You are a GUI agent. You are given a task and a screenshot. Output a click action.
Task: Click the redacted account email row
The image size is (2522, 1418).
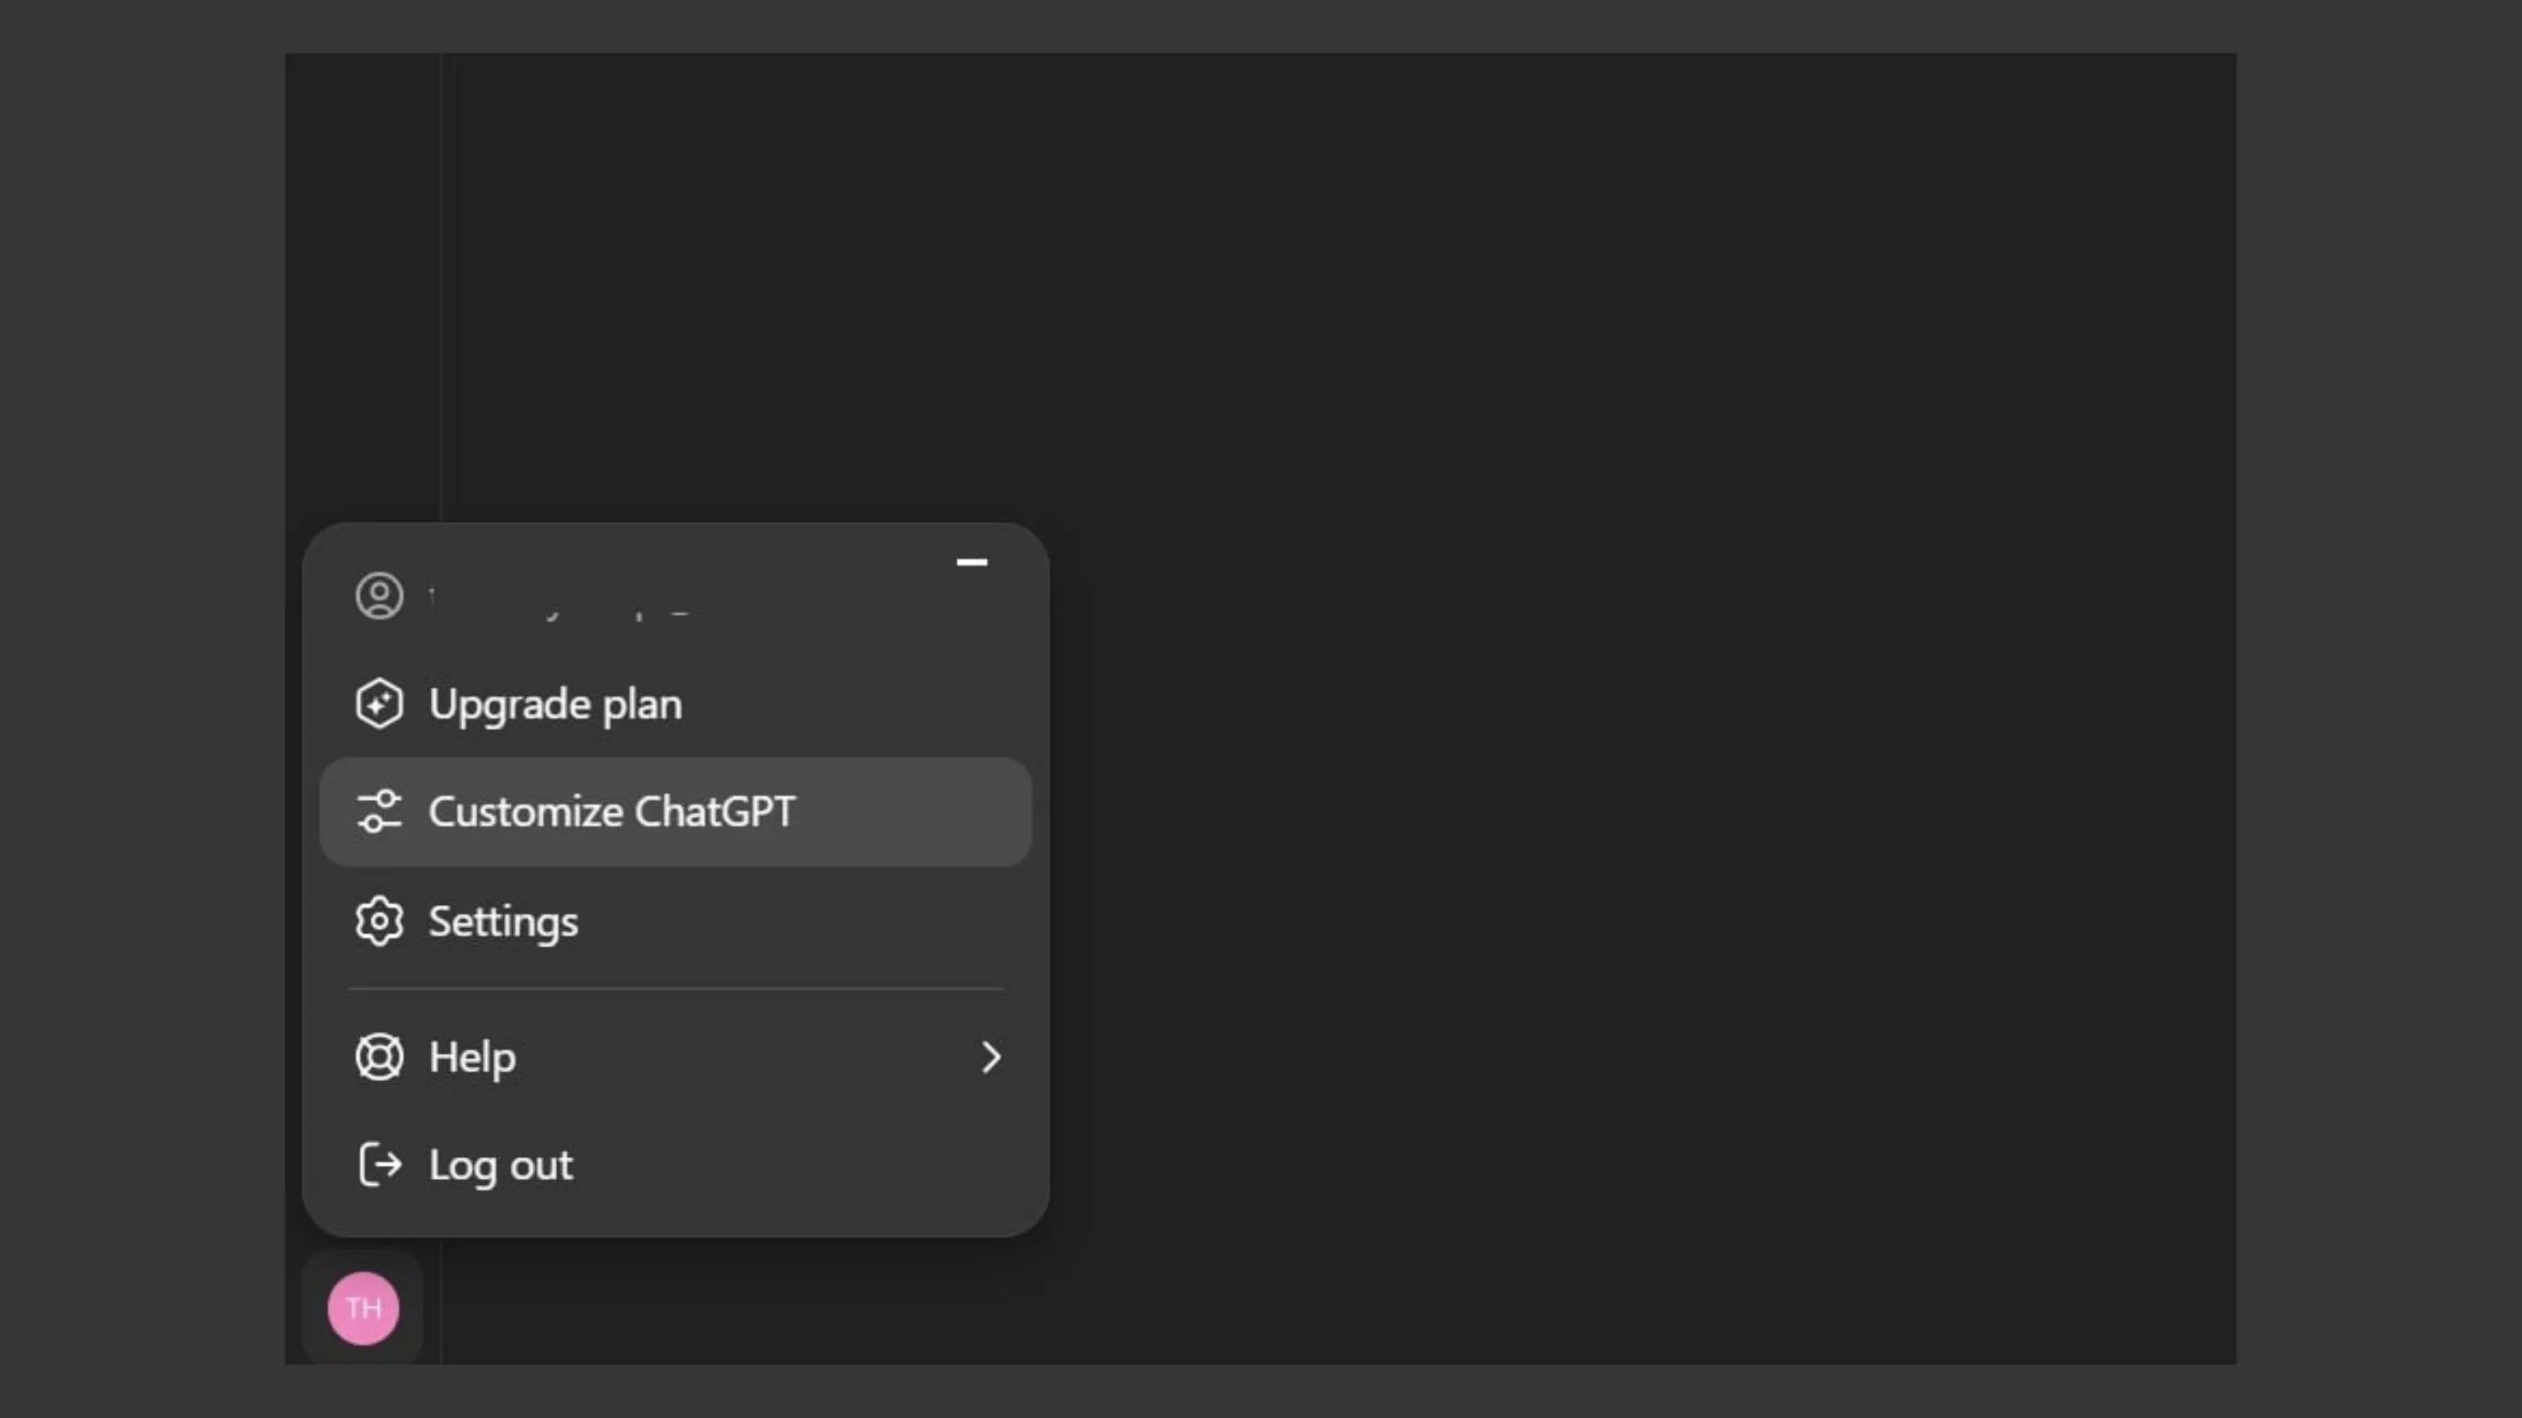click(x=675, y=595)
